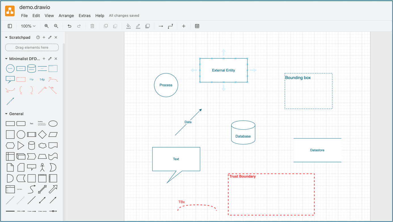Click the draw.io orange logo
393x222 pixels.
10,11
